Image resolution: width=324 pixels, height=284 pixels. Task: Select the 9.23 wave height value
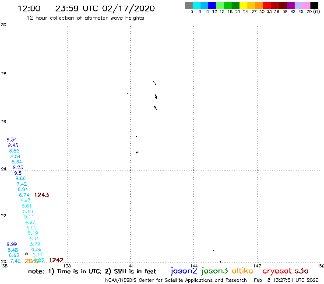pos(18,167)
